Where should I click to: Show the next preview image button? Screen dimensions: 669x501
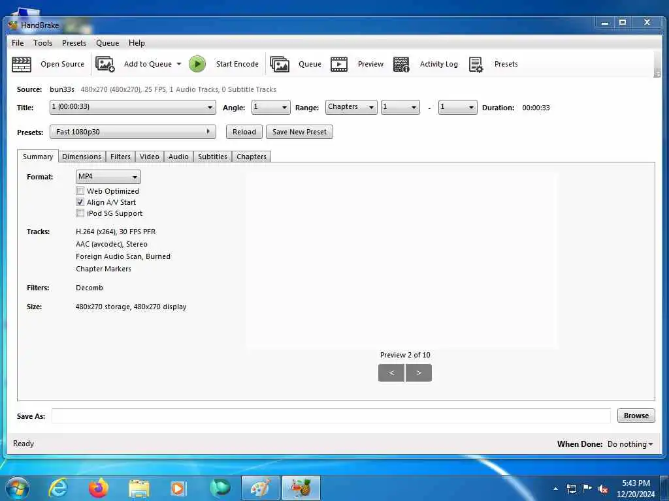tap(419, 372)
